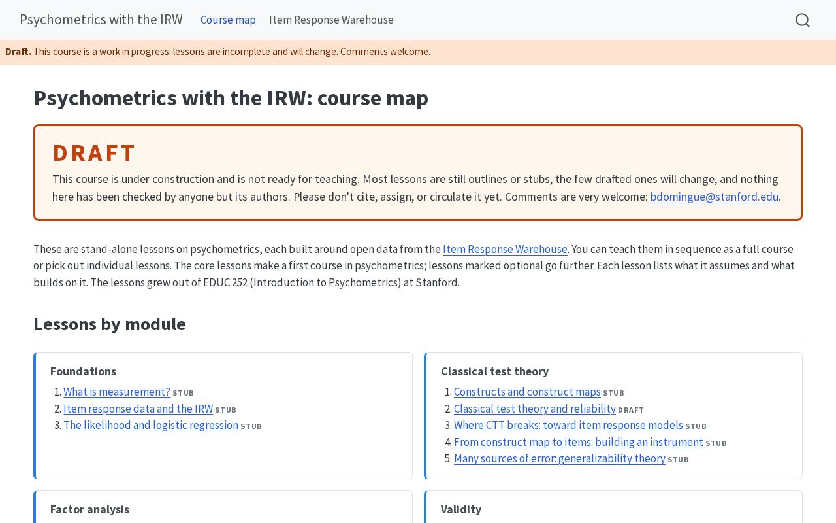
Task: Click the STUB badge beside What is measurement?
Action: tap(183, 393)
